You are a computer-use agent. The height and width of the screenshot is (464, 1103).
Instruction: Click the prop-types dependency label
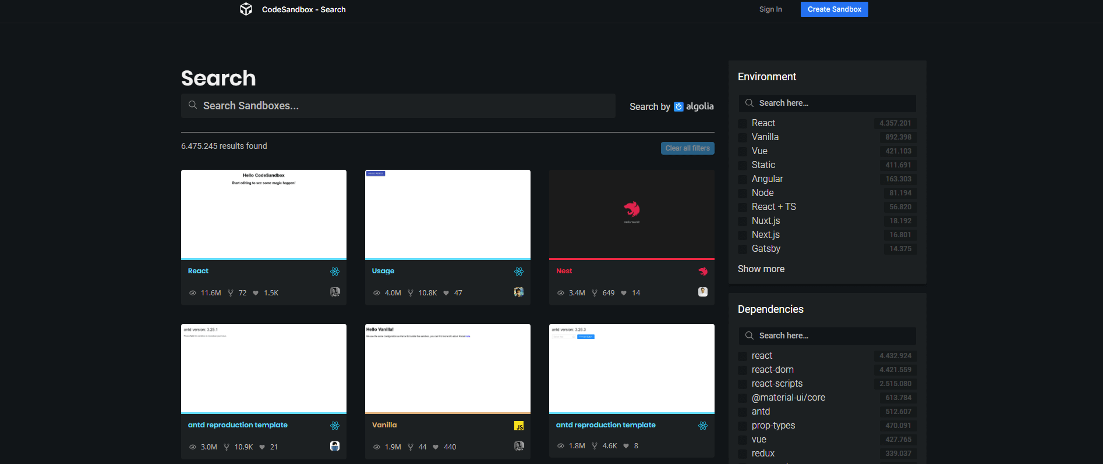click(773, 426)
